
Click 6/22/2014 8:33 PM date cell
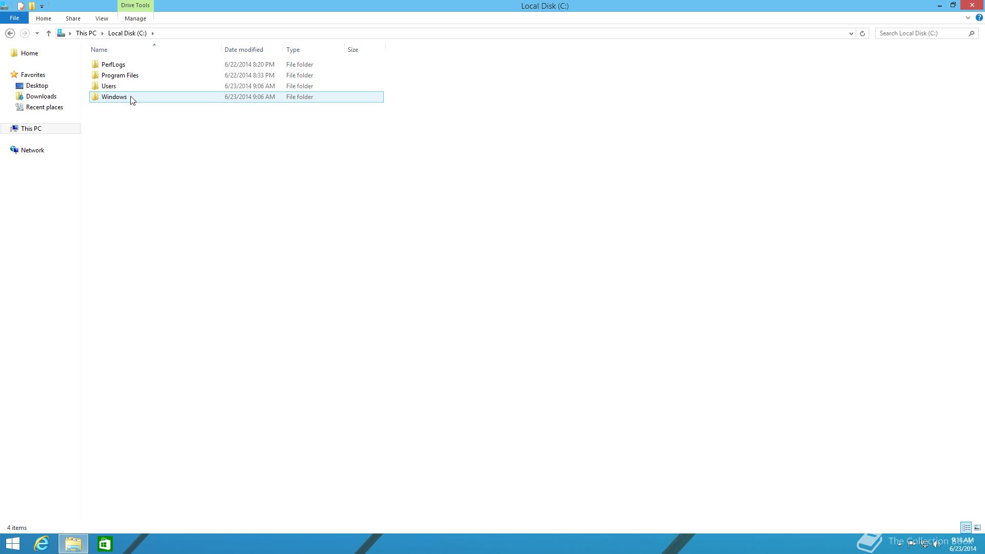click(249, 75)
